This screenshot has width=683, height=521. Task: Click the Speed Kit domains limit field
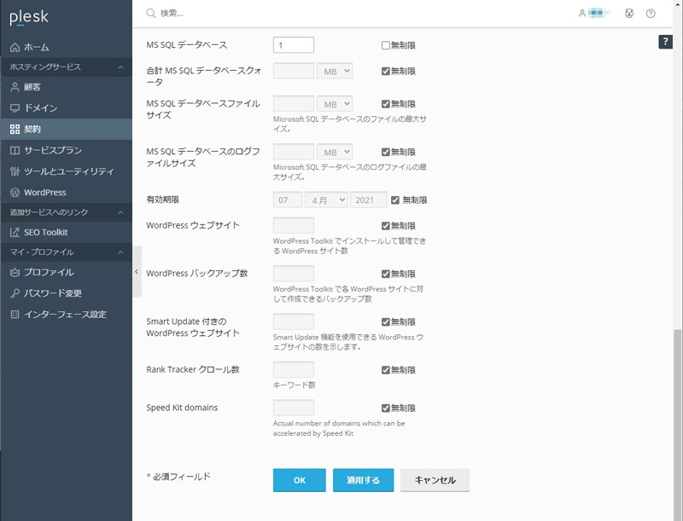point(294,408)
